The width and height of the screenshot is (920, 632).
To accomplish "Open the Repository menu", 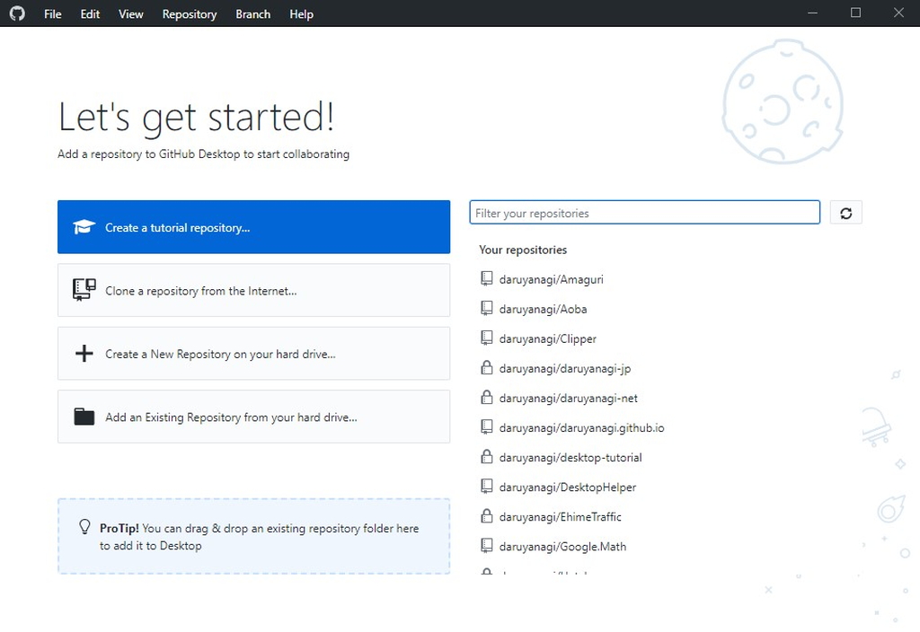I will pyautogui.click(x=189, y=13).
